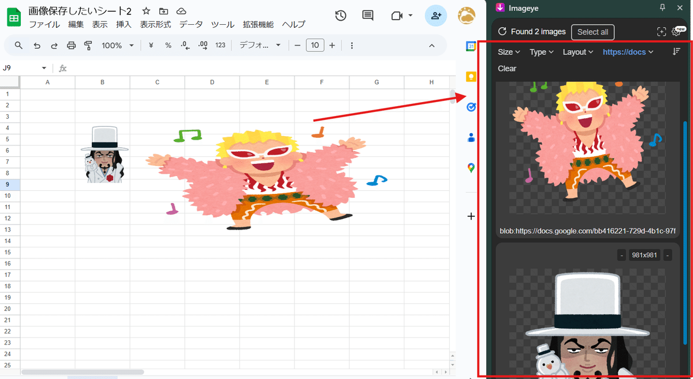Click the plus add-ons icon in side panel
The width and height of the screenshot is (693, 379).
(x=471, y=216)
